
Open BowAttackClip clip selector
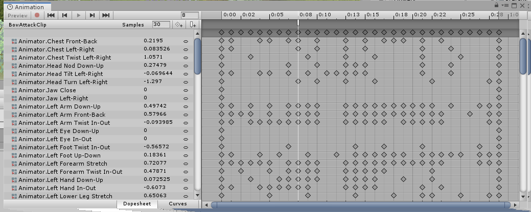(28, 24)
